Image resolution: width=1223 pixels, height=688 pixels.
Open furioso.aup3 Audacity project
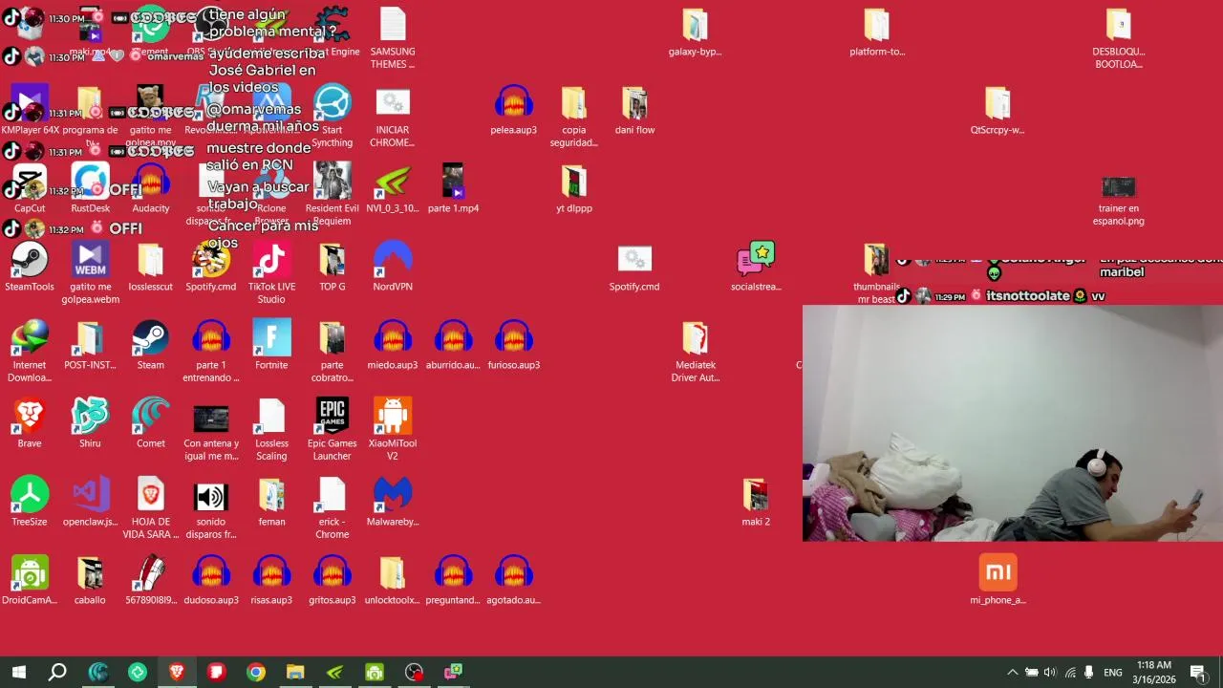tap(513, 346)
